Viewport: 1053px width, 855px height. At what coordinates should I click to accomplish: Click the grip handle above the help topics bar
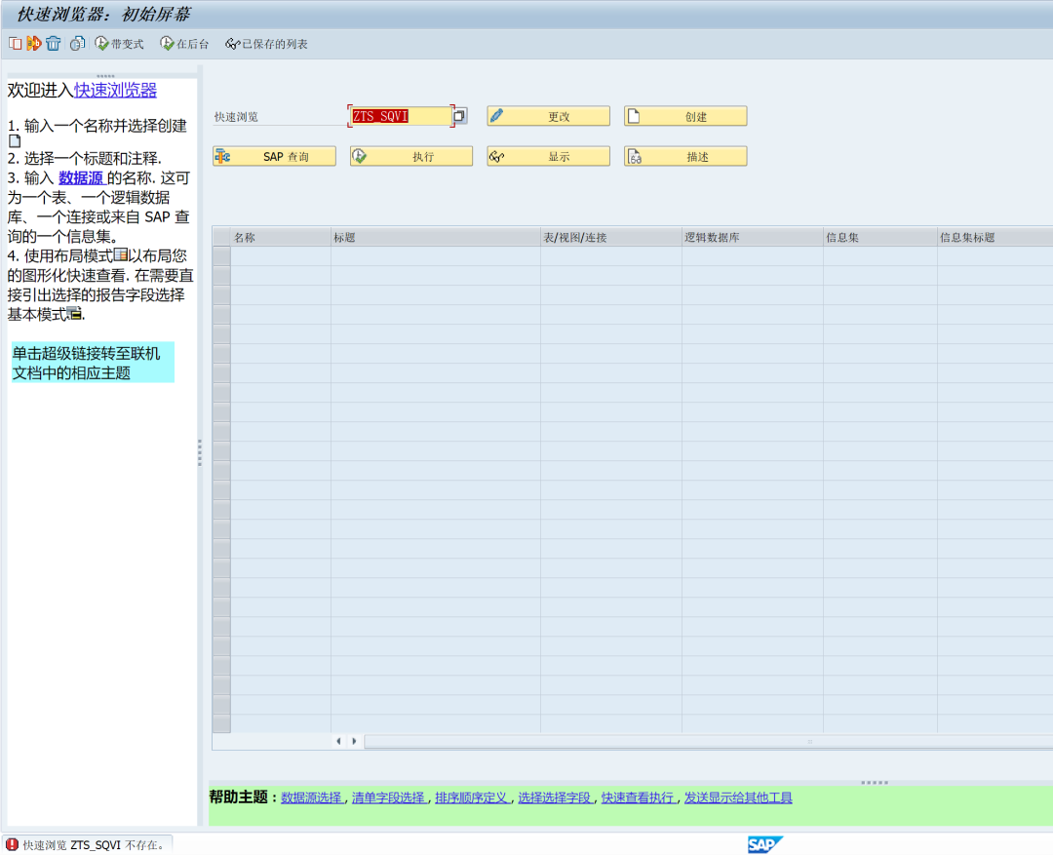875,783
